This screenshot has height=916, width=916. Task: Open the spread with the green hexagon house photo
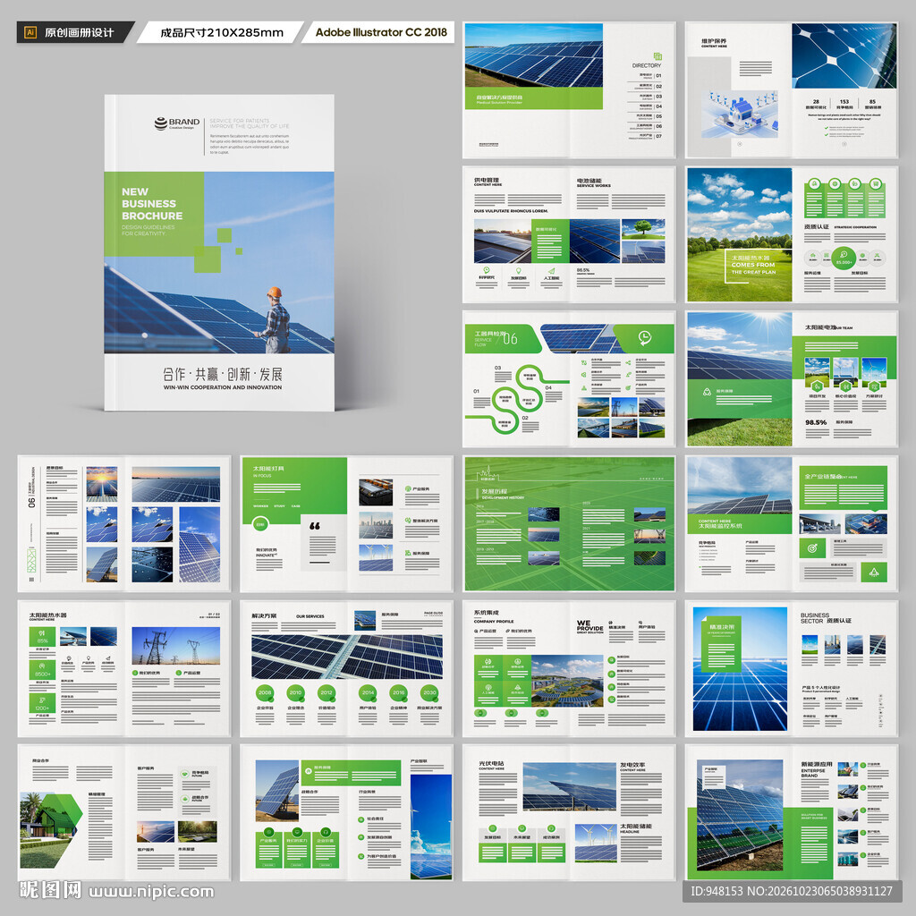coord(123,812)
